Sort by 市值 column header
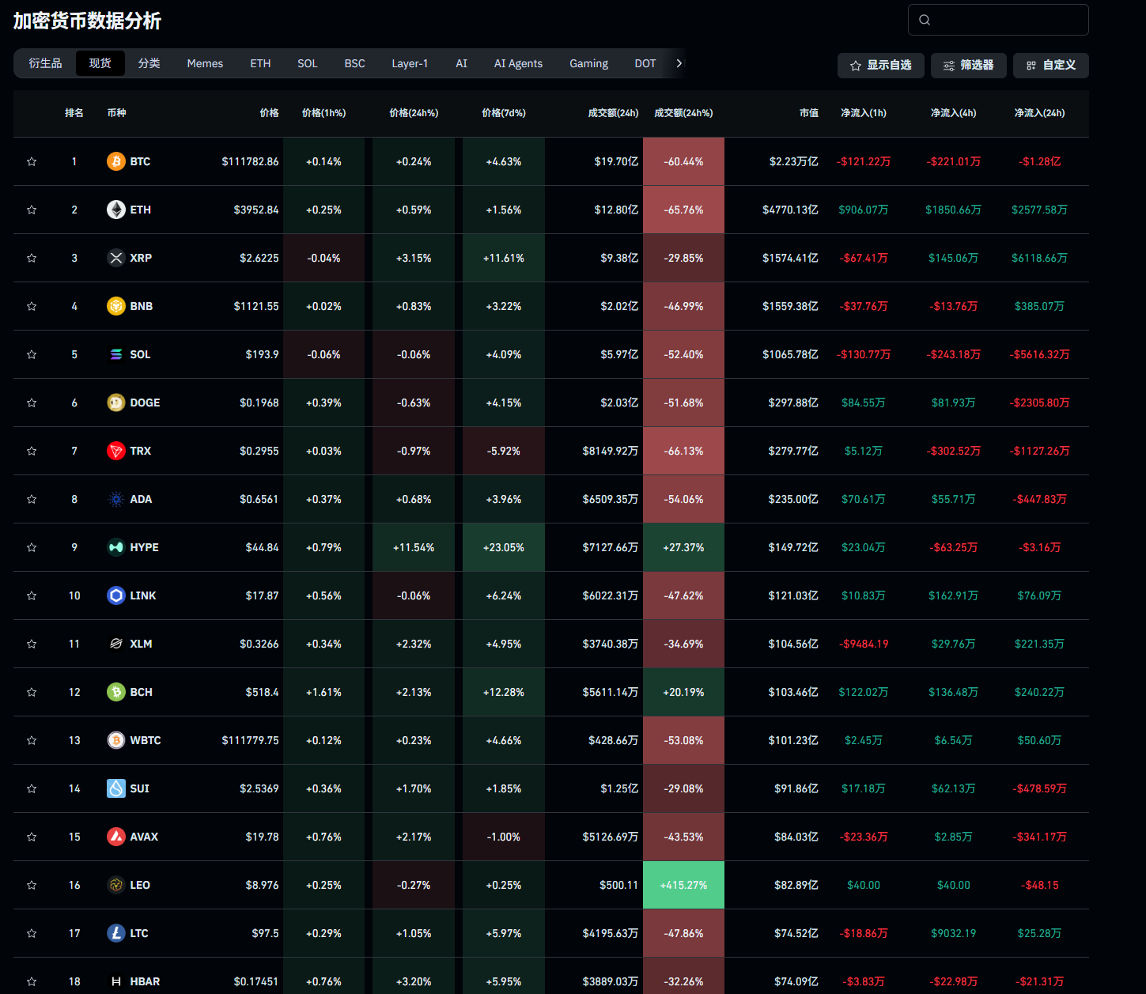Viewport: 1146px width, 994px height. (808, 113)
